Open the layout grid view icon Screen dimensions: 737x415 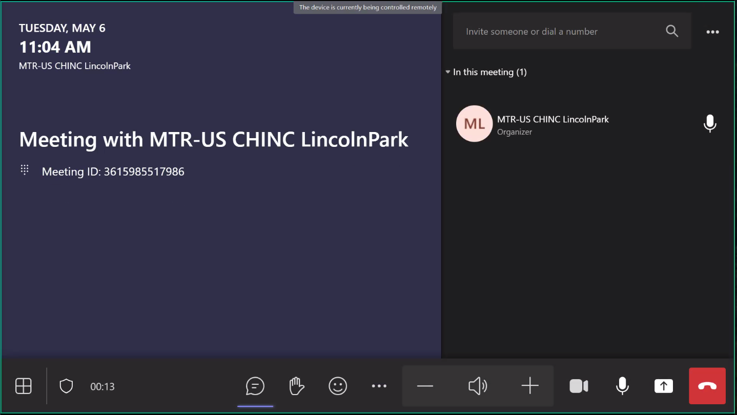coord(24,386)
